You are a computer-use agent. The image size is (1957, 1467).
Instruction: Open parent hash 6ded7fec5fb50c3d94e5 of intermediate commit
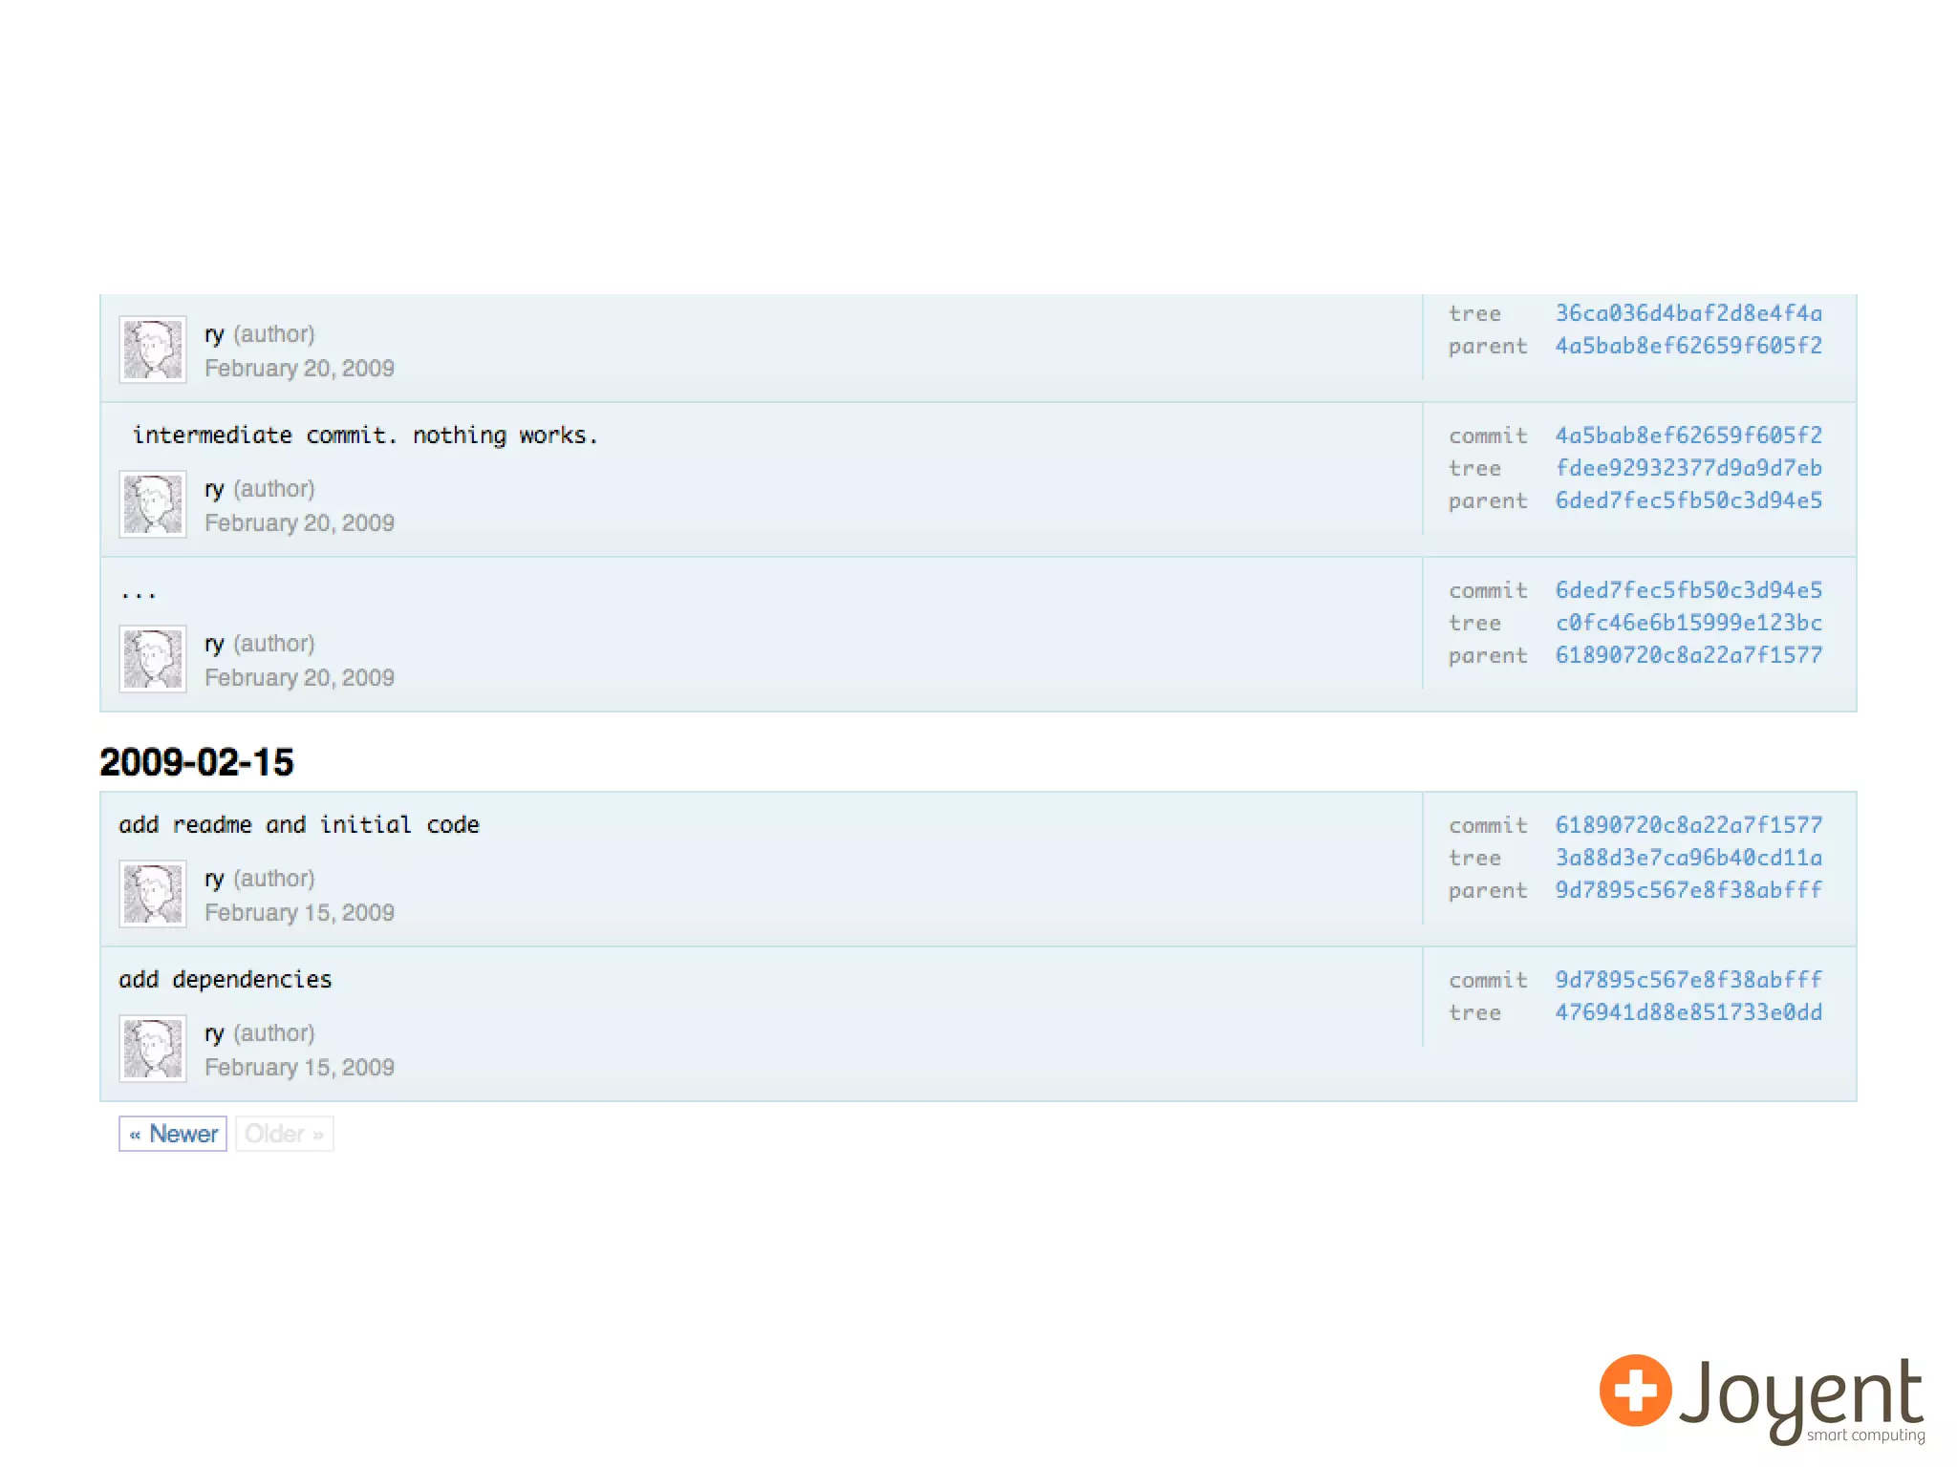pos(1688,500)
